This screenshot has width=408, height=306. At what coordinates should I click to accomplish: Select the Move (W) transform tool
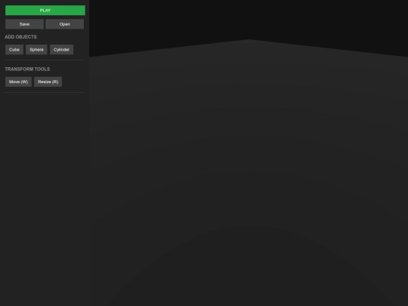[18, 82]
